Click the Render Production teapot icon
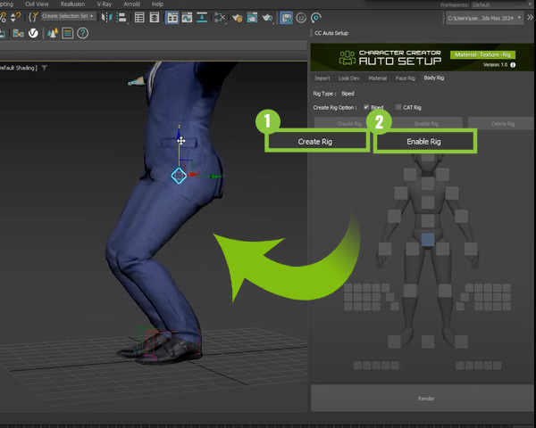The height and width of the screenshot is (428, 536). [x=267, y=18]
